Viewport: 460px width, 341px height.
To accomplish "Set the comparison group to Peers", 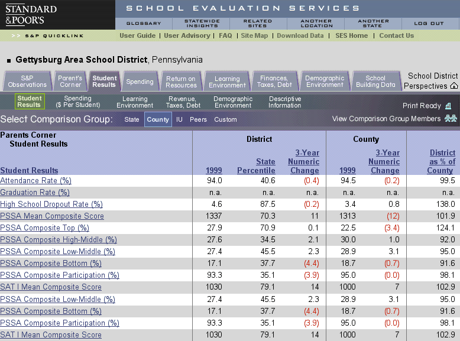I will 198,119.
